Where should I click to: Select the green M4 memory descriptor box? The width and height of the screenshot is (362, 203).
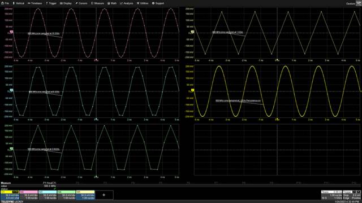click(x=67, y=195)
